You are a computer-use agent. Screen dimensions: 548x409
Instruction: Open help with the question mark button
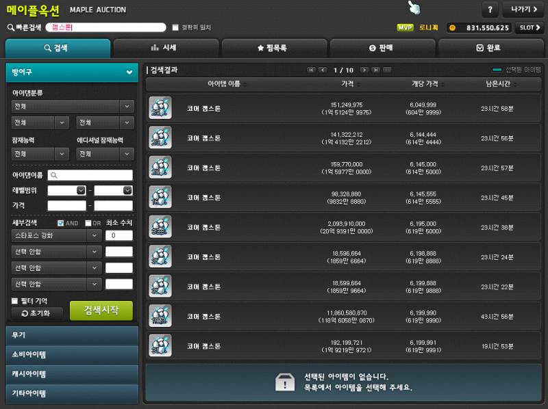[490, 10]
